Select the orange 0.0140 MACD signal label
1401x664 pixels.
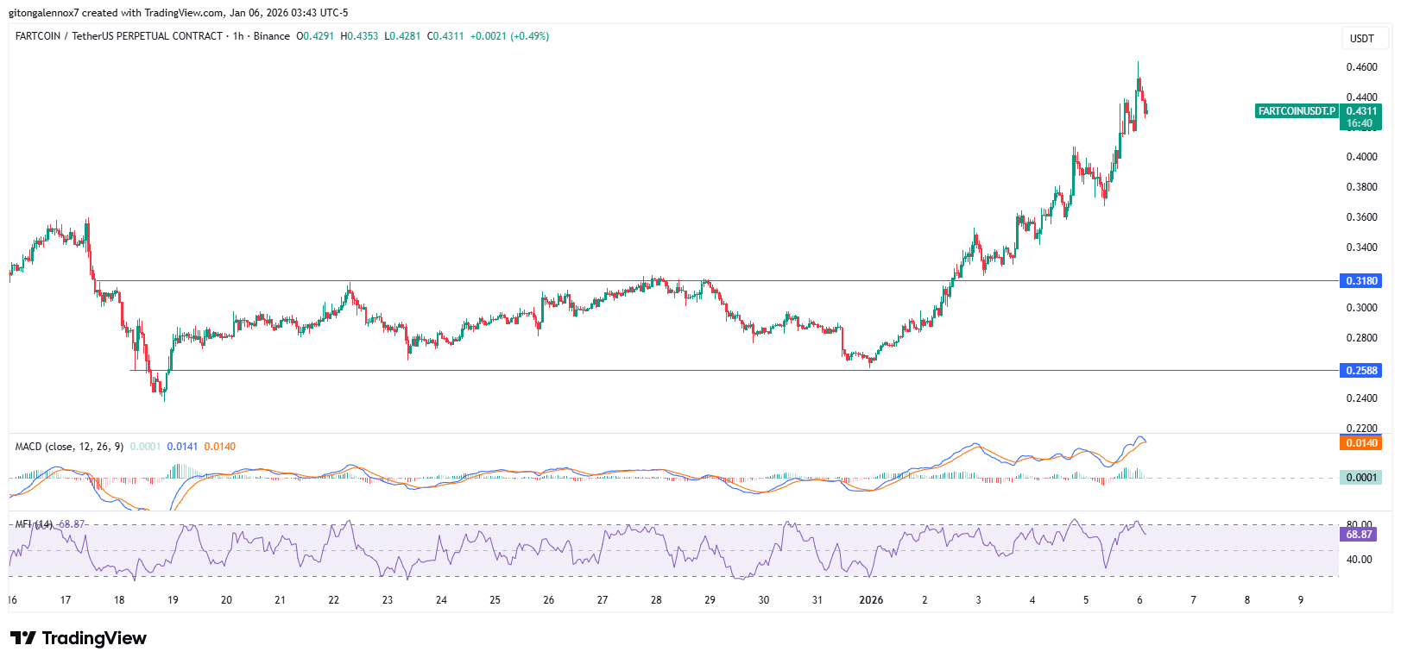pos(1360,443)
